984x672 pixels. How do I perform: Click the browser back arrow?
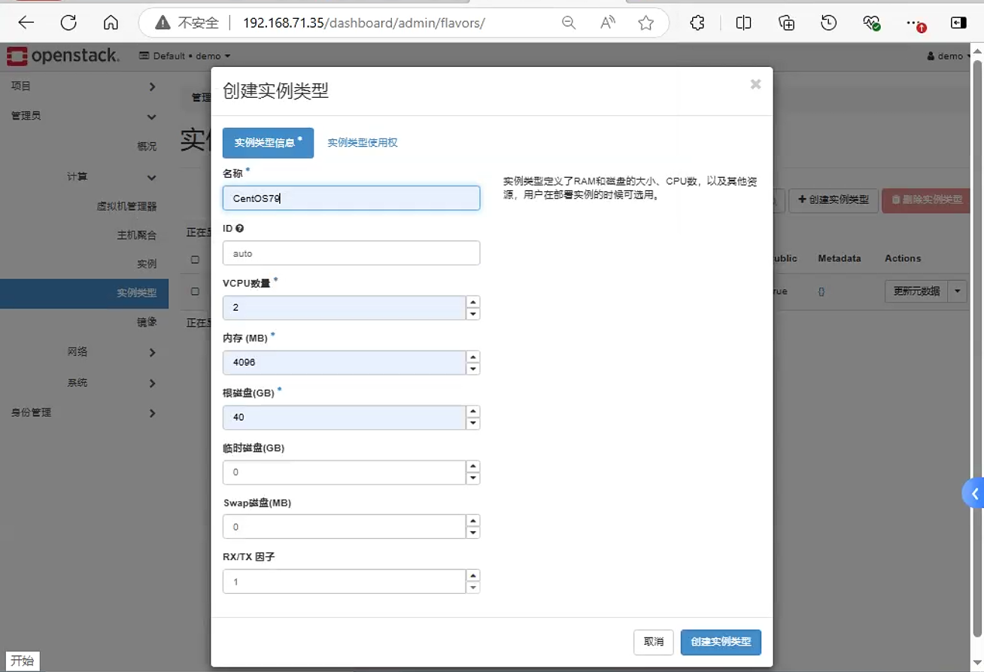click(x=26, y=23)
